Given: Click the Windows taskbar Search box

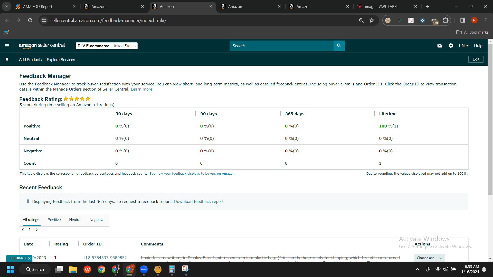Looking at the screenshot, I should pos(35,269).
